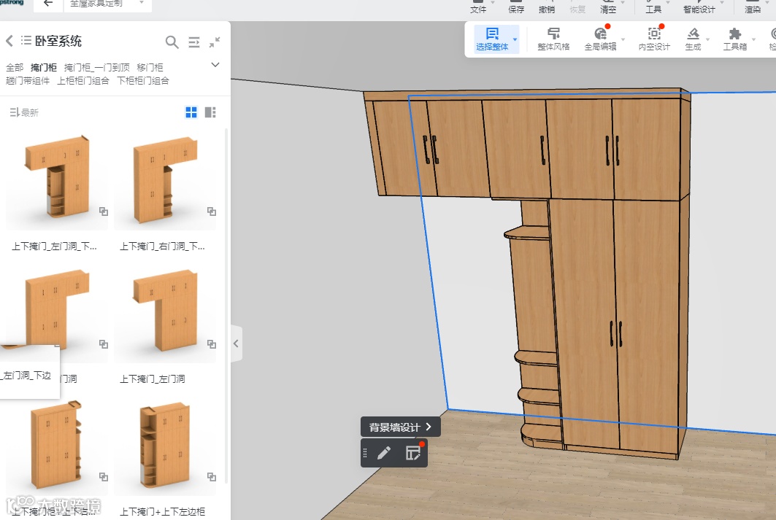The height and width of the screenshot is (520, 776).
Task: Select the 上柜柜门组合 category tab
Action: (83, 81)
